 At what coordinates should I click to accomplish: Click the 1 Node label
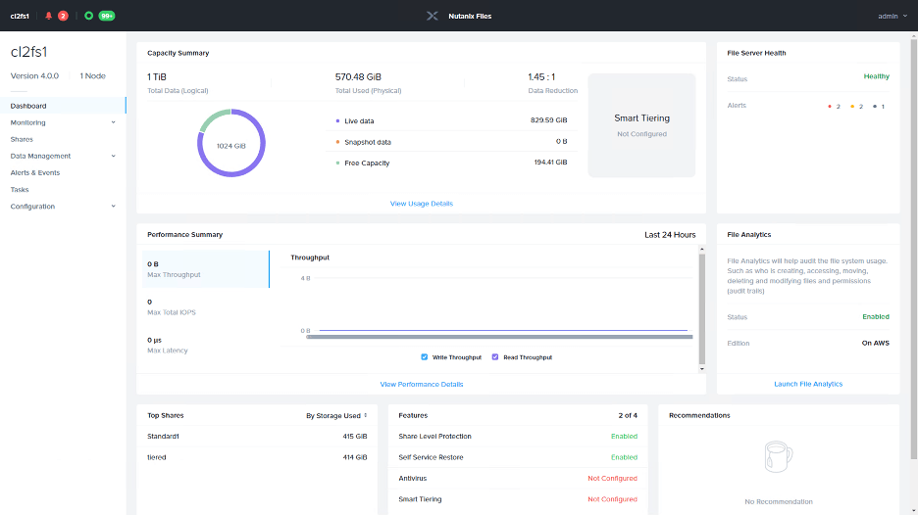(92, 76)
